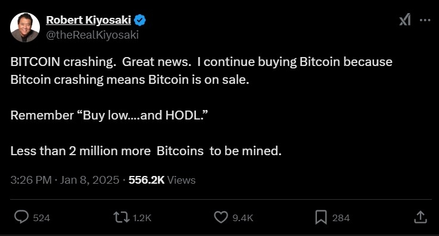Click the "Less than 2 million more Bitcoins" line

pyautogui.click(x=107, y=151)
